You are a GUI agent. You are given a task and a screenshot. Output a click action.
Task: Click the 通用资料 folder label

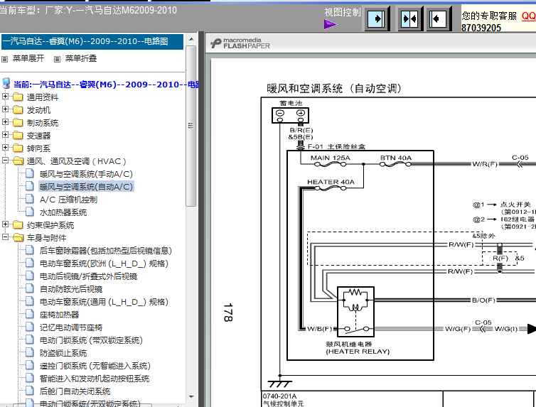coord(43,97)
